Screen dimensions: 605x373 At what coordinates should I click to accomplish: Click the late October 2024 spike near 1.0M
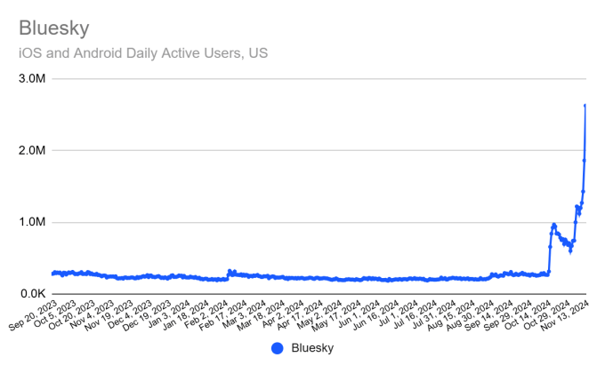[x=553, y=225]
